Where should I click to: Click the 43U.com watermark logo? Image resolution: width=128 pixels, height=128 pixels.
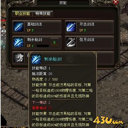click(x=108, y=120)
